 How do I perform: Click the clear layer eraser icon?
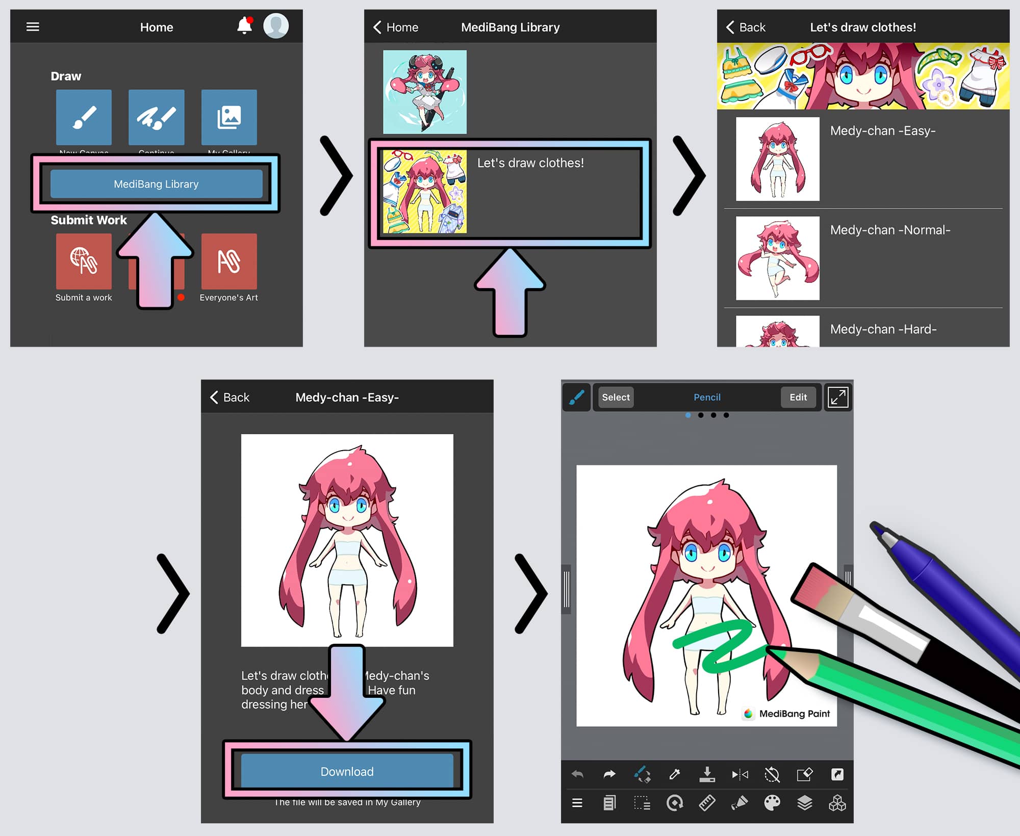(x=805, y=774)
